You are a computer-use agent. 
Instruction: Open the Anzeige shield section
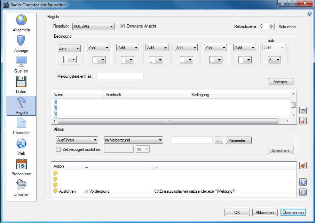click(21, 44)
